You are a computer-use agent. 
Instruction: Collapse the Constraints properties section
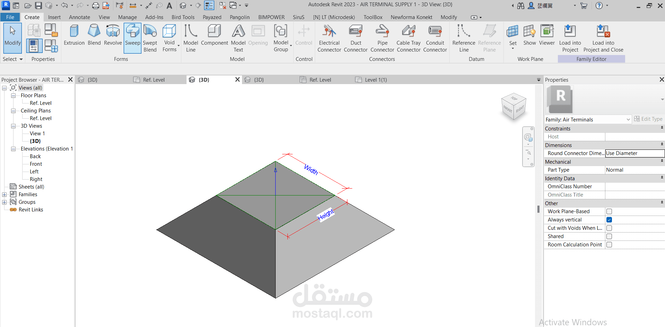pyautogui.click(x=662, y=128)
